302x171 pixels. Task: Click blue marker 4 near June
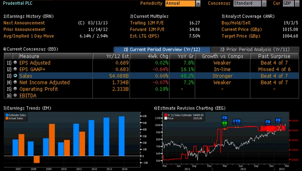pos(238,121)
